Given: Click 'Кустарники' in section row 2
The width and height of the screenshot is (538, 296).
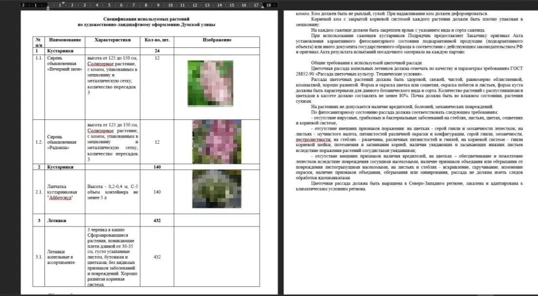Looking at the screenshot, I should click(60, 167).
